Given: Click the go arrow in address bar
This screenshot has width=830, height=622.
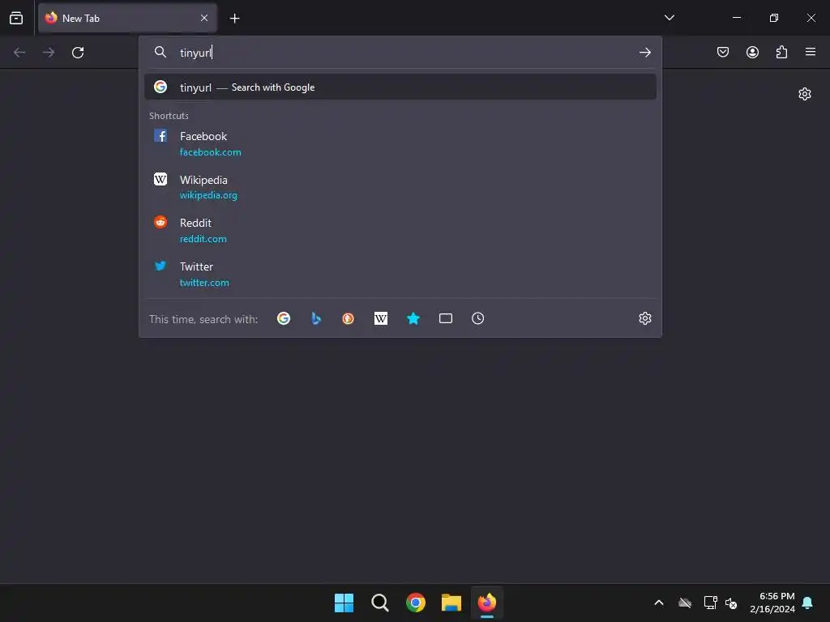Looking at the screenshot, I should [x=644, y=53].
